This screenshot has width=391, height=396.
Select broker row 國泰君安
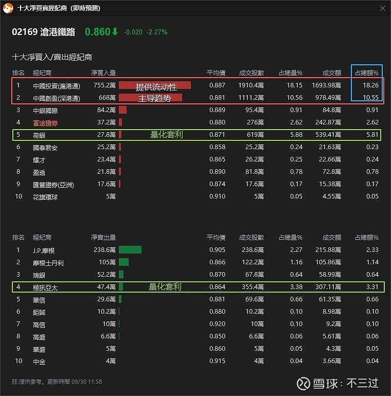click(195, 147)
